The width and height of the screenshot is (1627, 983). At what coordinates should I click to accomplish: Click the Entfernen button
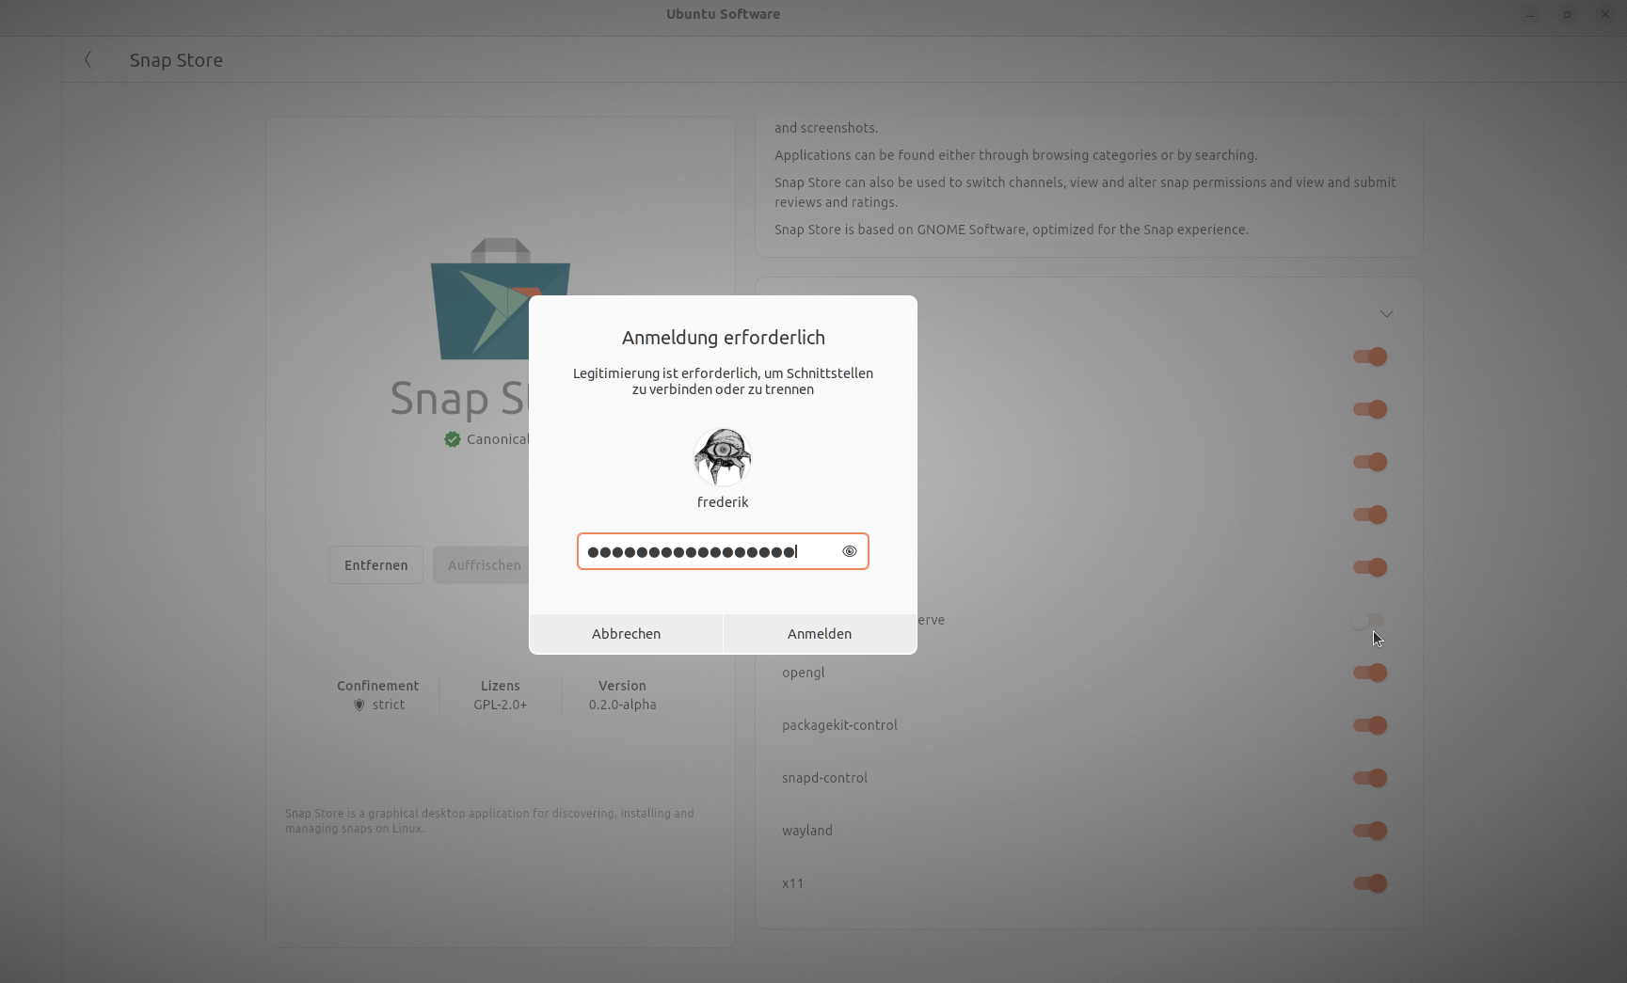pyautogui.click(x=376, y=565)
